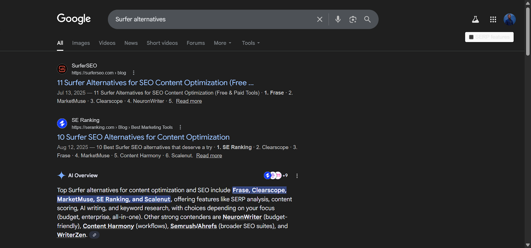
Task: Click into the search input field
Action: tap(212, 19)
